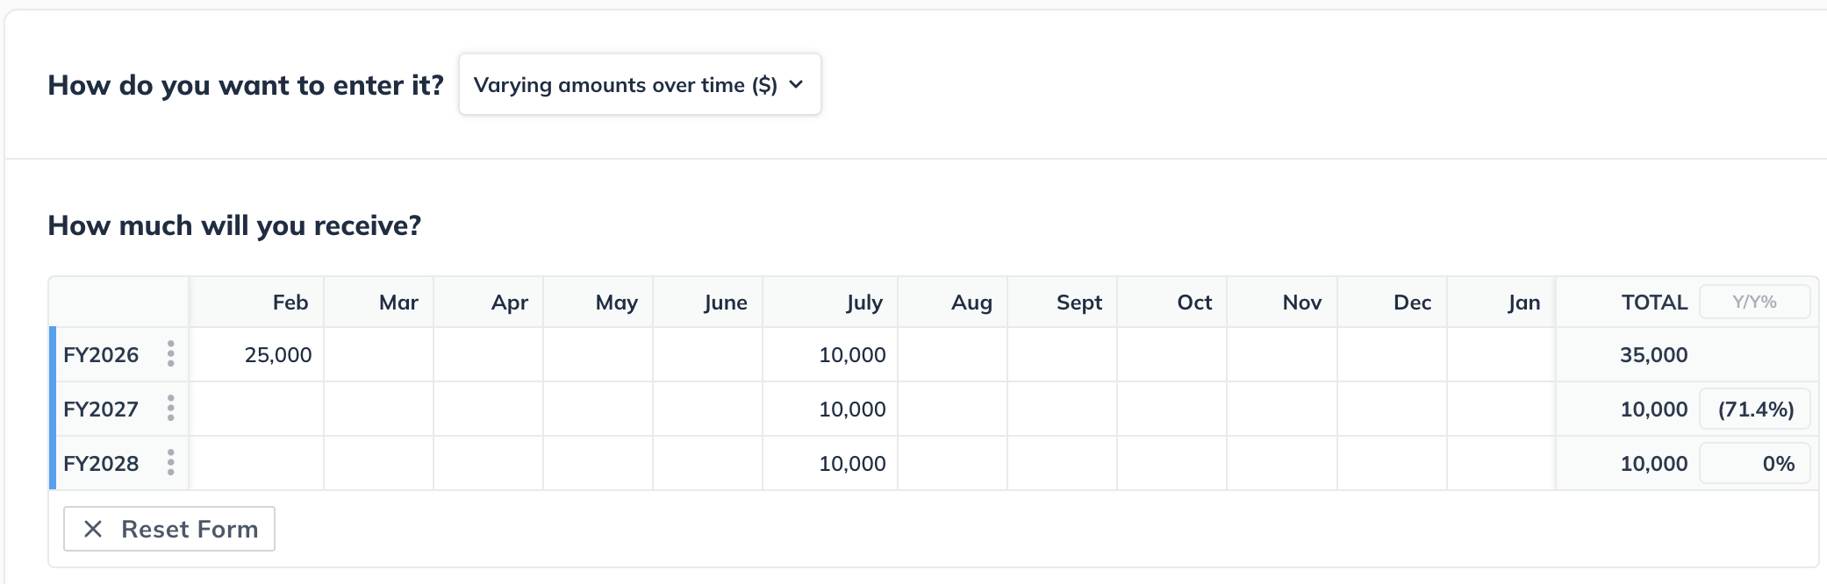
Task: Click the FY2028 Y/Y 0% field
Action: click(1754, 464)
